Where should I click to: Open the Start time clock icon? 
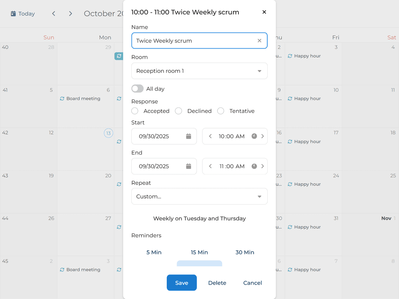(x=254, y=136)
